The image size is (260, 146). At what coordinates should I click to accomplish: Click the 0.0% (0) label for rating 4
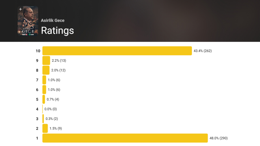[50, 109]
